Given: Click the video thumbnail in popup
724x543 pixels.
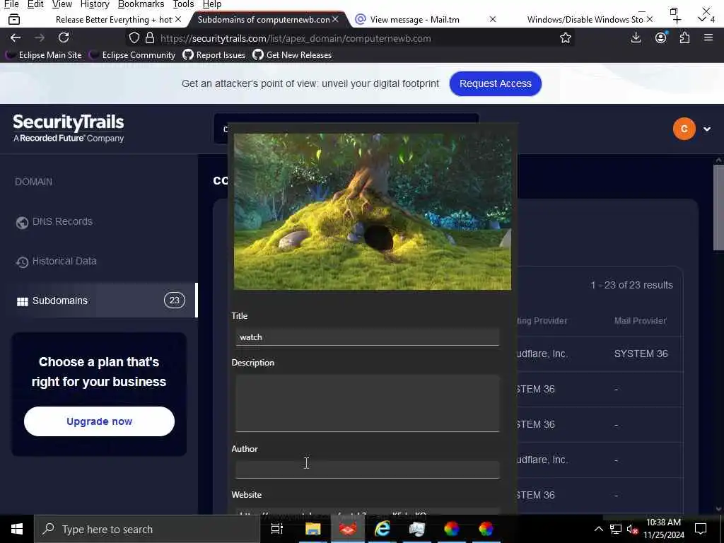Looking at the screenshot, I should pos(372,212).
